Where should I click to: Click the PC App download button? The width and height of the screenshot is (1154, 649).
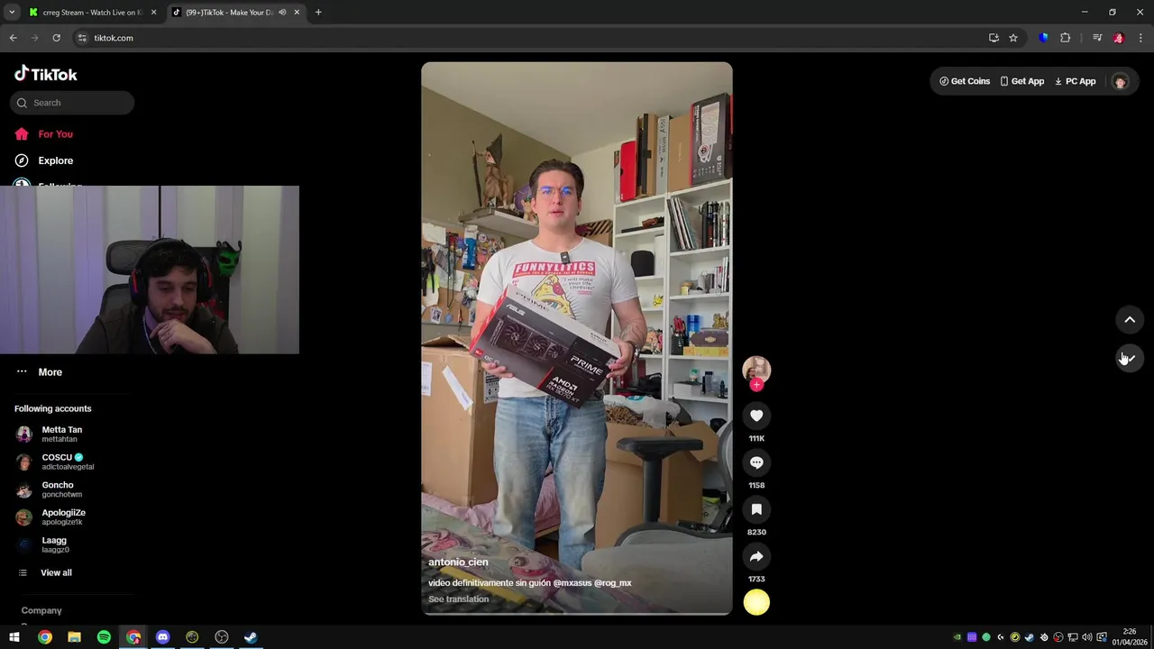tap(1075, 81)
